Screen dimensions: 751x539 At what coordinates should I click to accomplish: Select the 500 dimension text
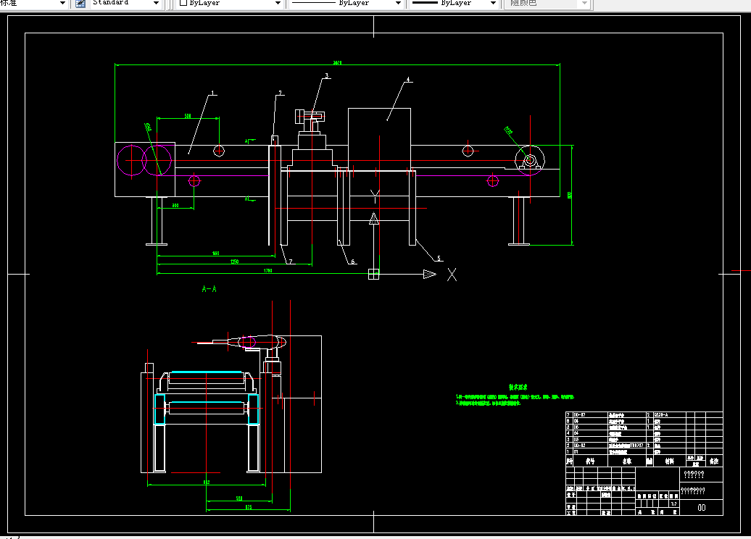tap(188, 116)
